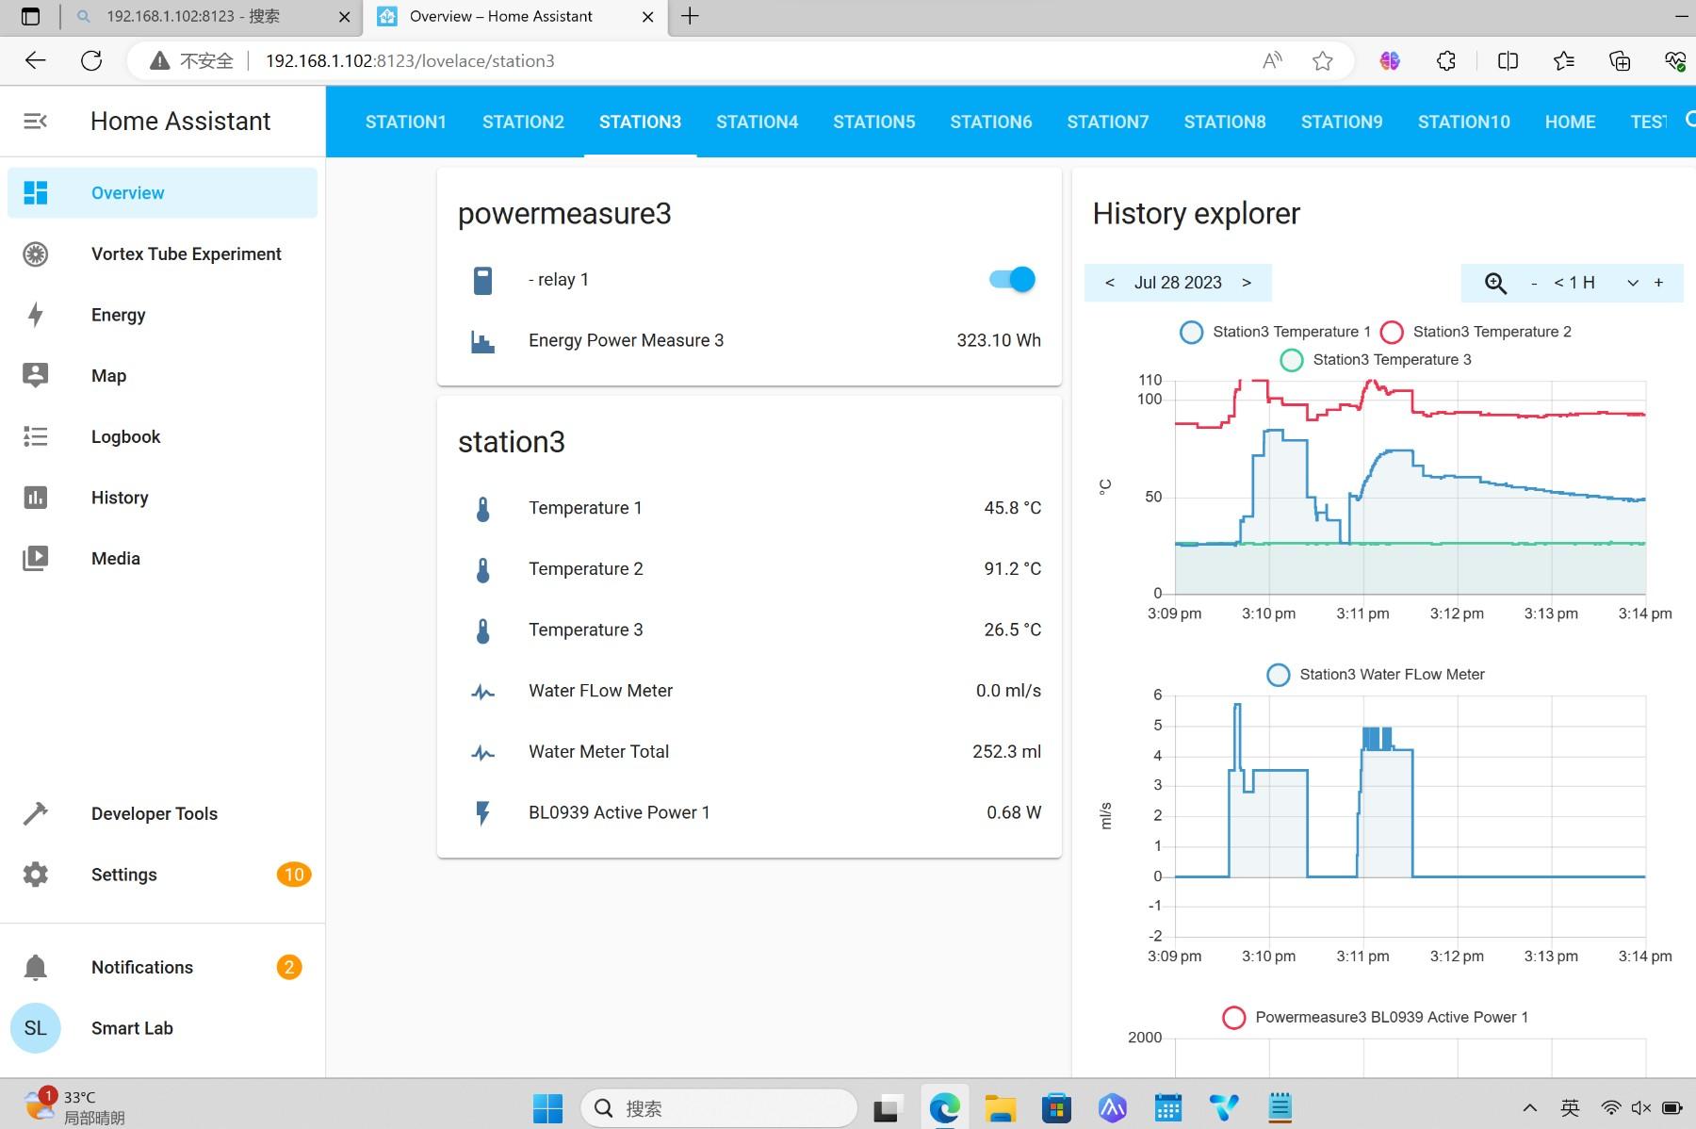Open the time range dropdown chevron
The width and height of the screenshot is (1696, 1129).
[1632, 283]
